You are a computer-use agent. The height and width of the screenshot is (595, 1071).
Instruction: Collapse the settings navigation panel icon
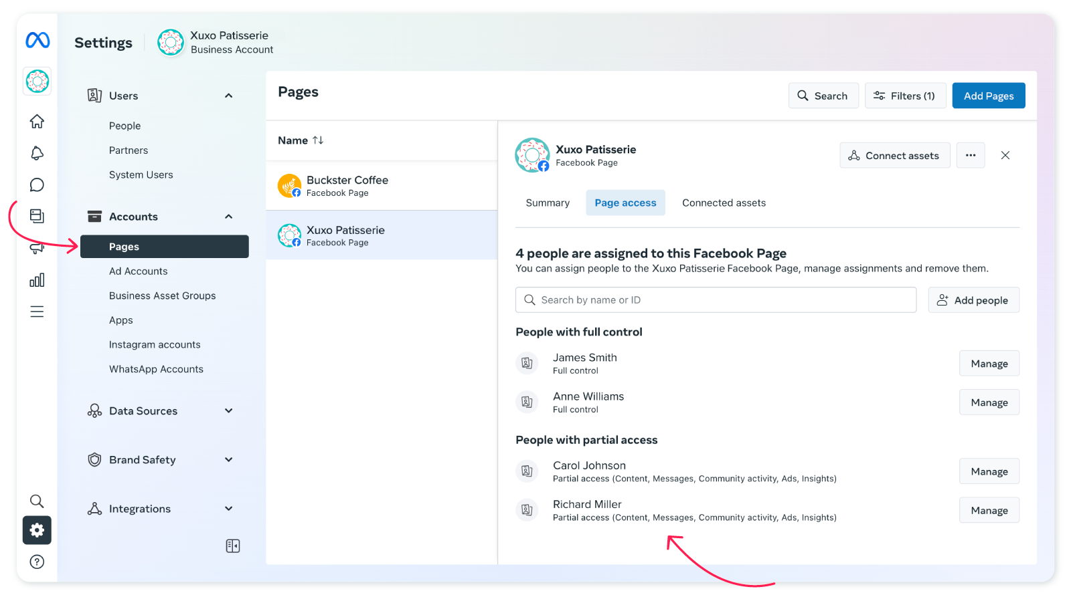coord(233,546)
